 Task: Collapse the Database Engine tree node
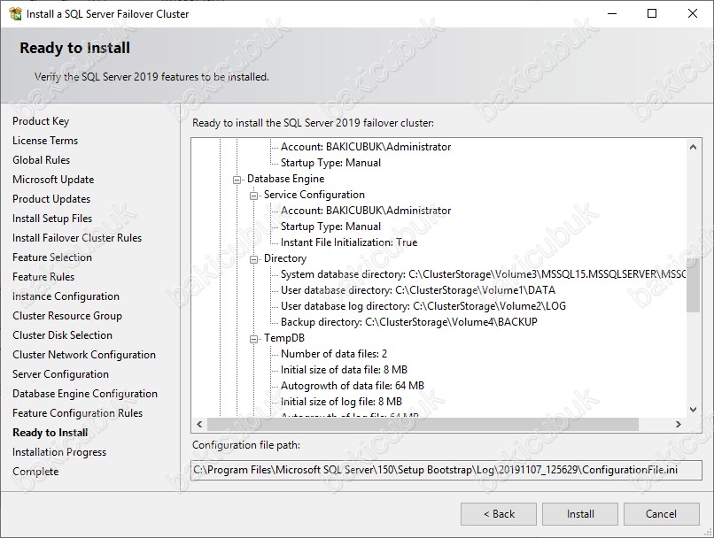click(237, 180)
